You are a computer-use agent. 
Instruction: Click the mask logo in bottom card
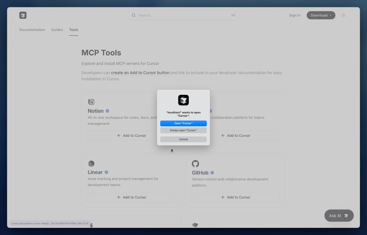tap(195, 225)
